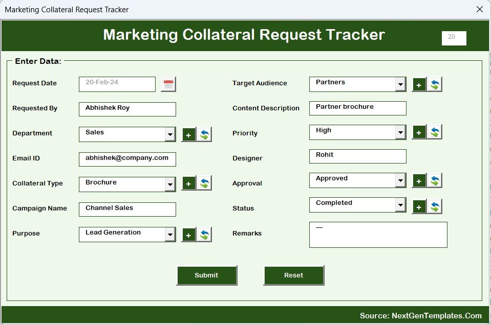This screenshot has height=325, width=491.
Task: Expand the Department dropdown showing Sales
Action: (170, 134)
